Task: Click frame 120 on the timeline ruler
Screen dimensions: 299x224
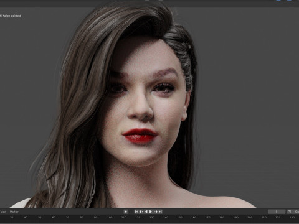Action: pyautogui.click(x=138, y=217)
